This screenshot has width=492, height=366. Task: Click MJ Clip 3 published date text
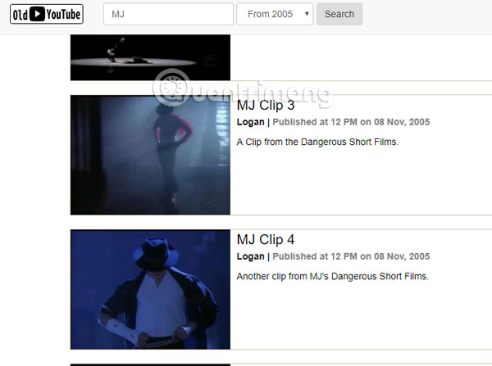click(x=351, y=122)
